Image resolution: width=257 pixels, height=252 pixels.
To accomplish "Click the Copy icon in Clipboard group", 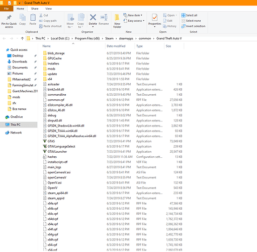I will pos(23,18).
